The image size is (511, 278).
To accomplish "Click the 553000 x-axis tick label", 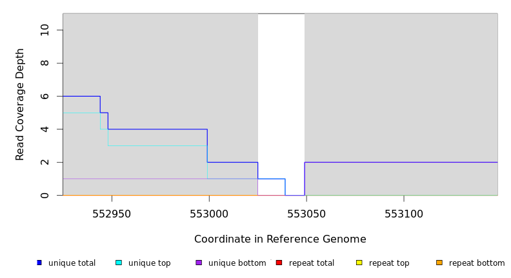I will [x=209, y=214].
